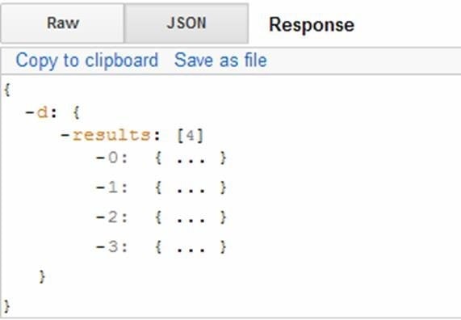Select the results key name

111,136
